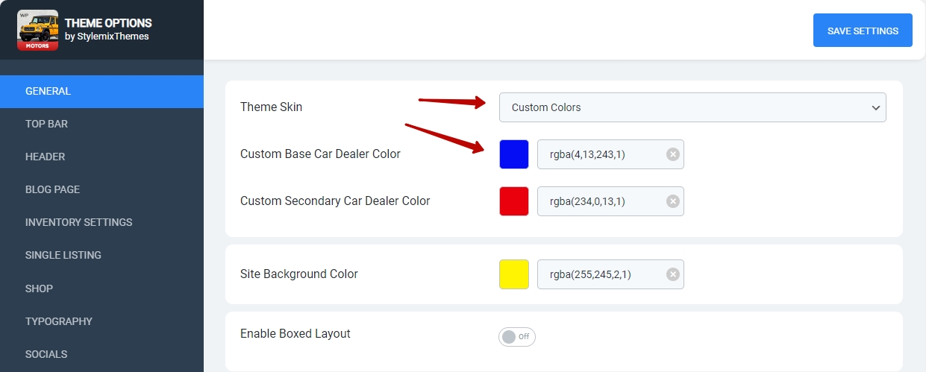The width and height of the screenshot is (926, 372).
Task: Open the Socials settings section
Action: coord(46,354)
